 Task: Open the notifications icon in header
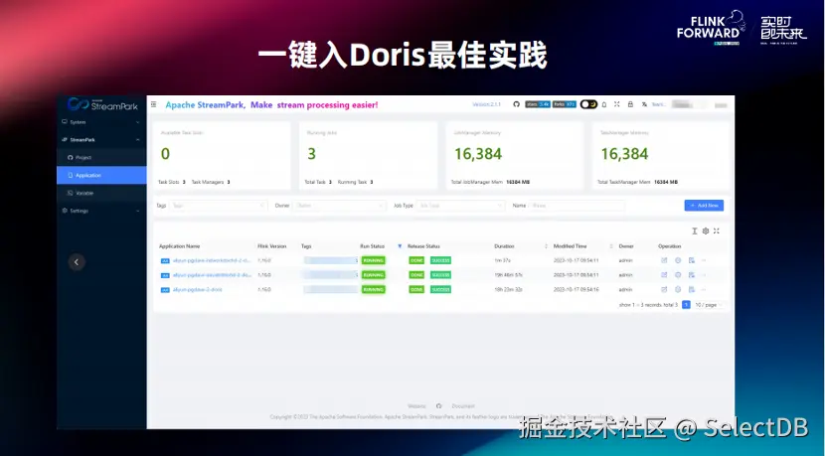[x=604, y=104]
